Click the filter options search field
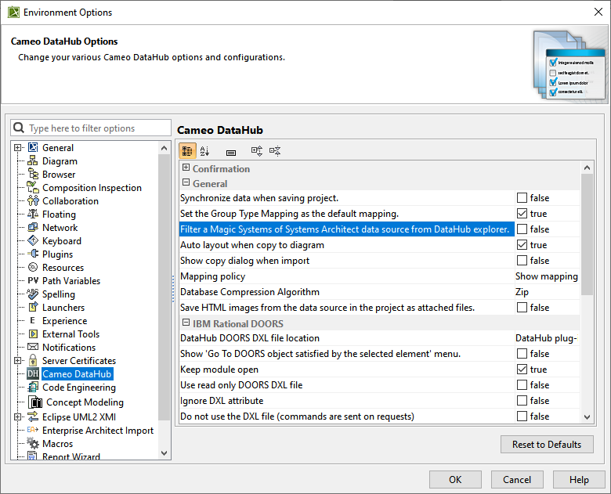This screenshot has height=494, width=611. (x=91, y=128)
